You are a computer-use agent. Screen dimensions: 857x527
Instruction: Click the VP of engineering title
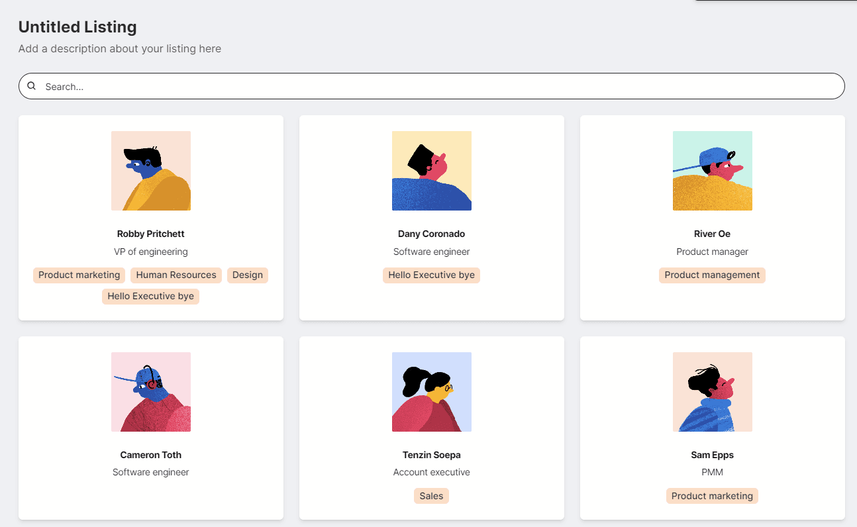pos(151,252)
